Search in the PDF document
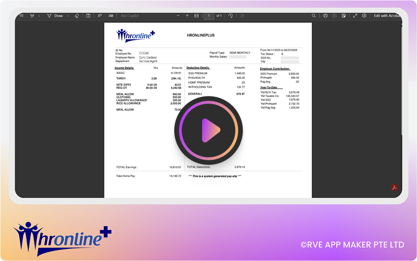417x261 pixels. click(314, 16)
